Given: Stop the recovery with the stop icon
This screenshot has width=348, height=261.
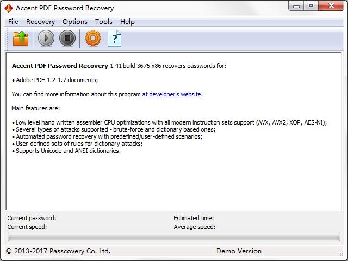Looking at the screenshot, I should 66,39.
